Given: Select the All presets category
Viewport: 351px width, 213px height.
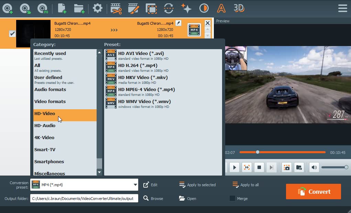Looking at the screenshot, I should pyautogui.click(x=65, y=68).
